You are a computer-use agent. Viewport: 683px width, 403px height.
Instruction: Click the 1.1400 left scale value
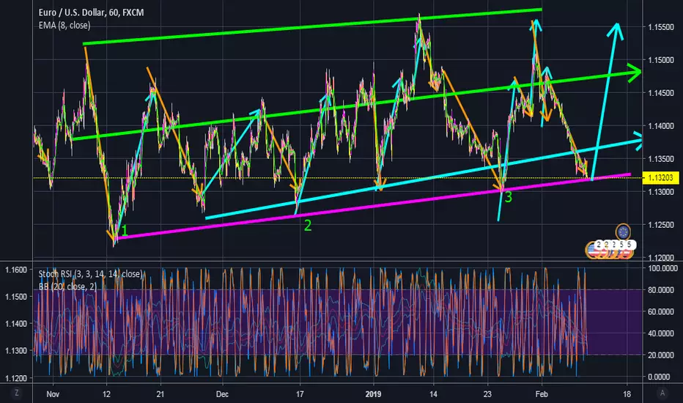pyautogui.click(x=16, y=324)
